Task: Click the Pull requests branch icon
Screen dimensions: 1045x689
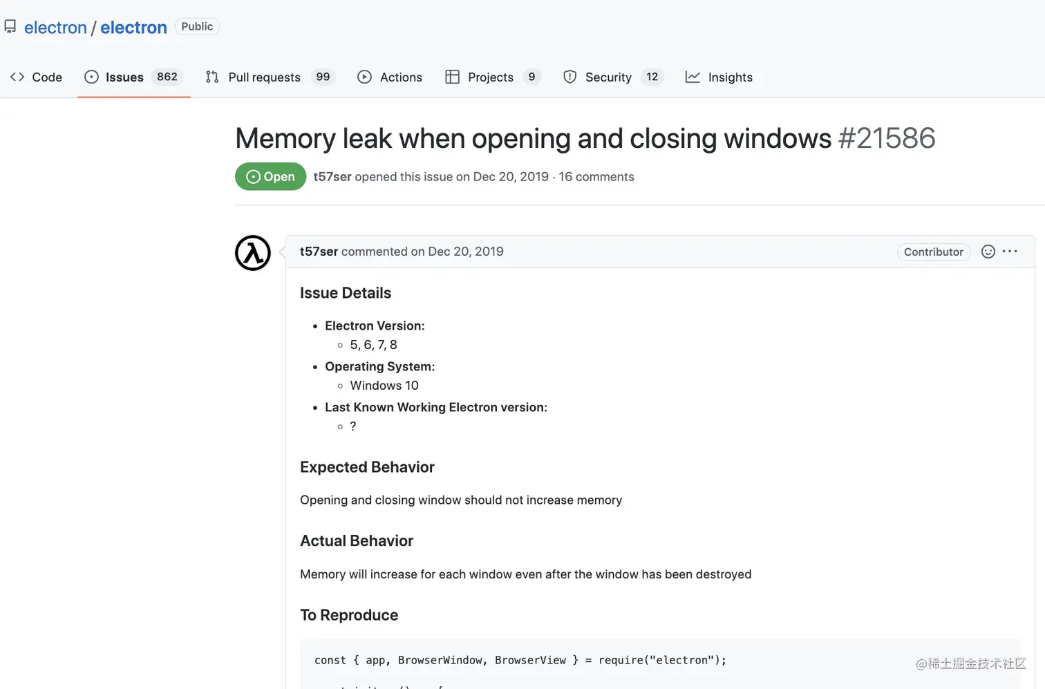Action: coord(211,77)
